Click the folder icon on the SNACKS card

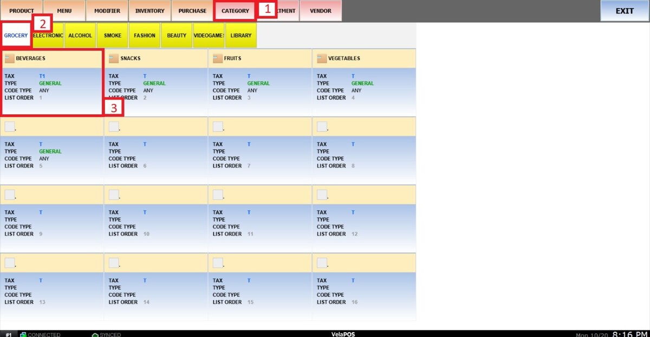114,58
